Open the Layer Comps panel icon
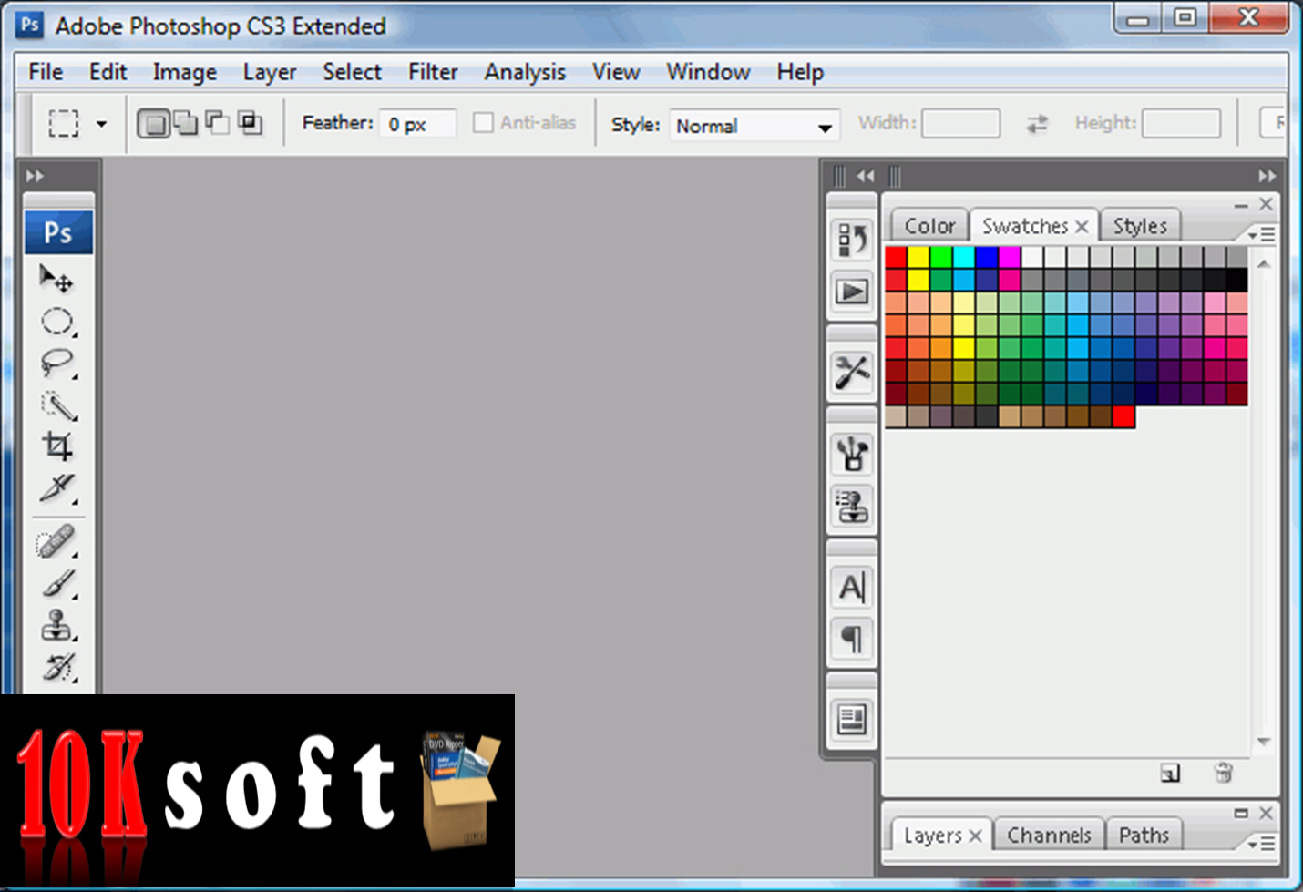1303x892 pixels. [852, 720]
